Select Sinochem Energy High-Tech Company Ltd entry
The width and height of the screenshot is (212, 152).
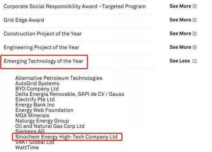pyautogui.click(x=66, y=137)
